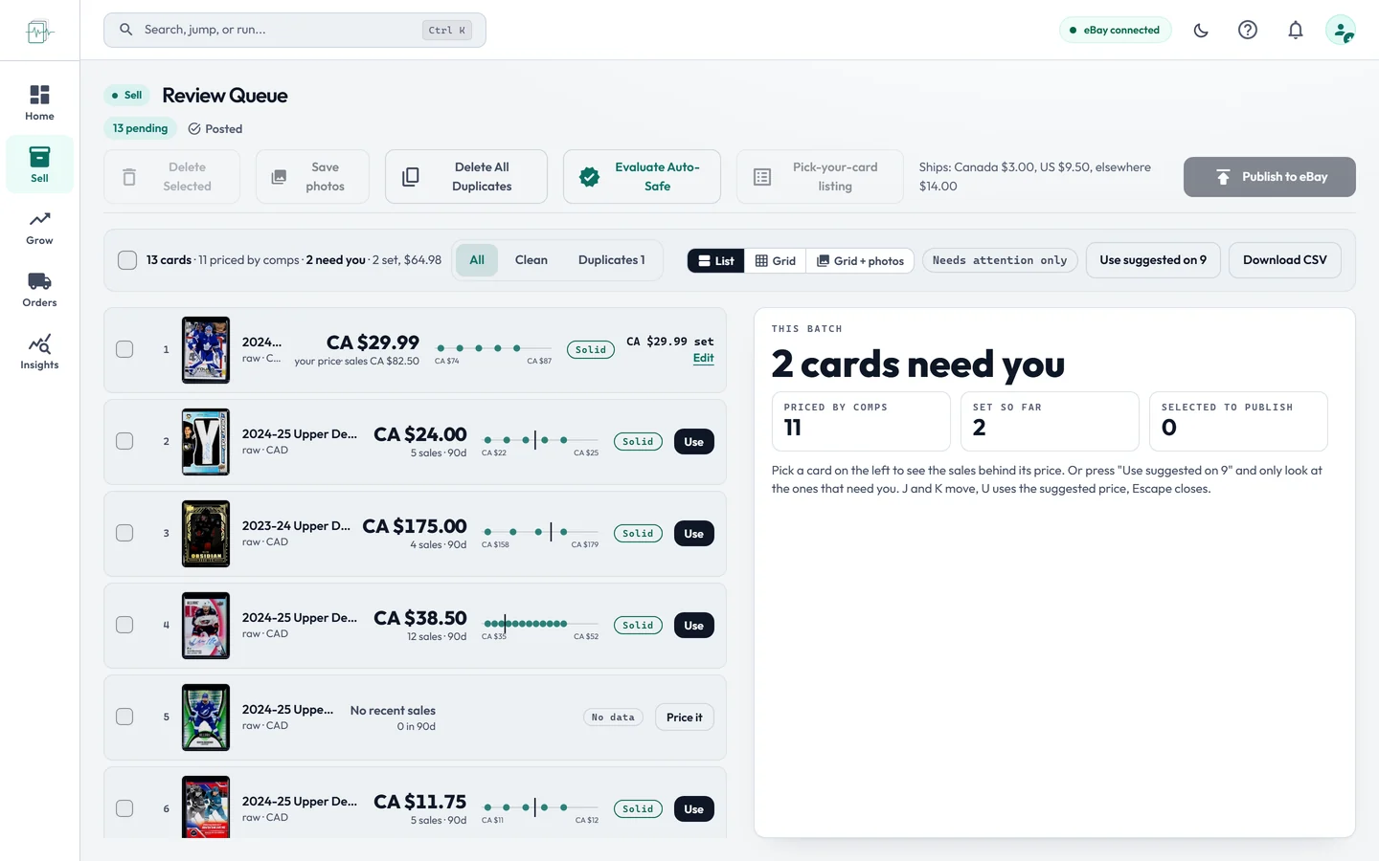Check the checkbox for card row 6
The image size is (1379, 861).
click(x=124, y=808)
